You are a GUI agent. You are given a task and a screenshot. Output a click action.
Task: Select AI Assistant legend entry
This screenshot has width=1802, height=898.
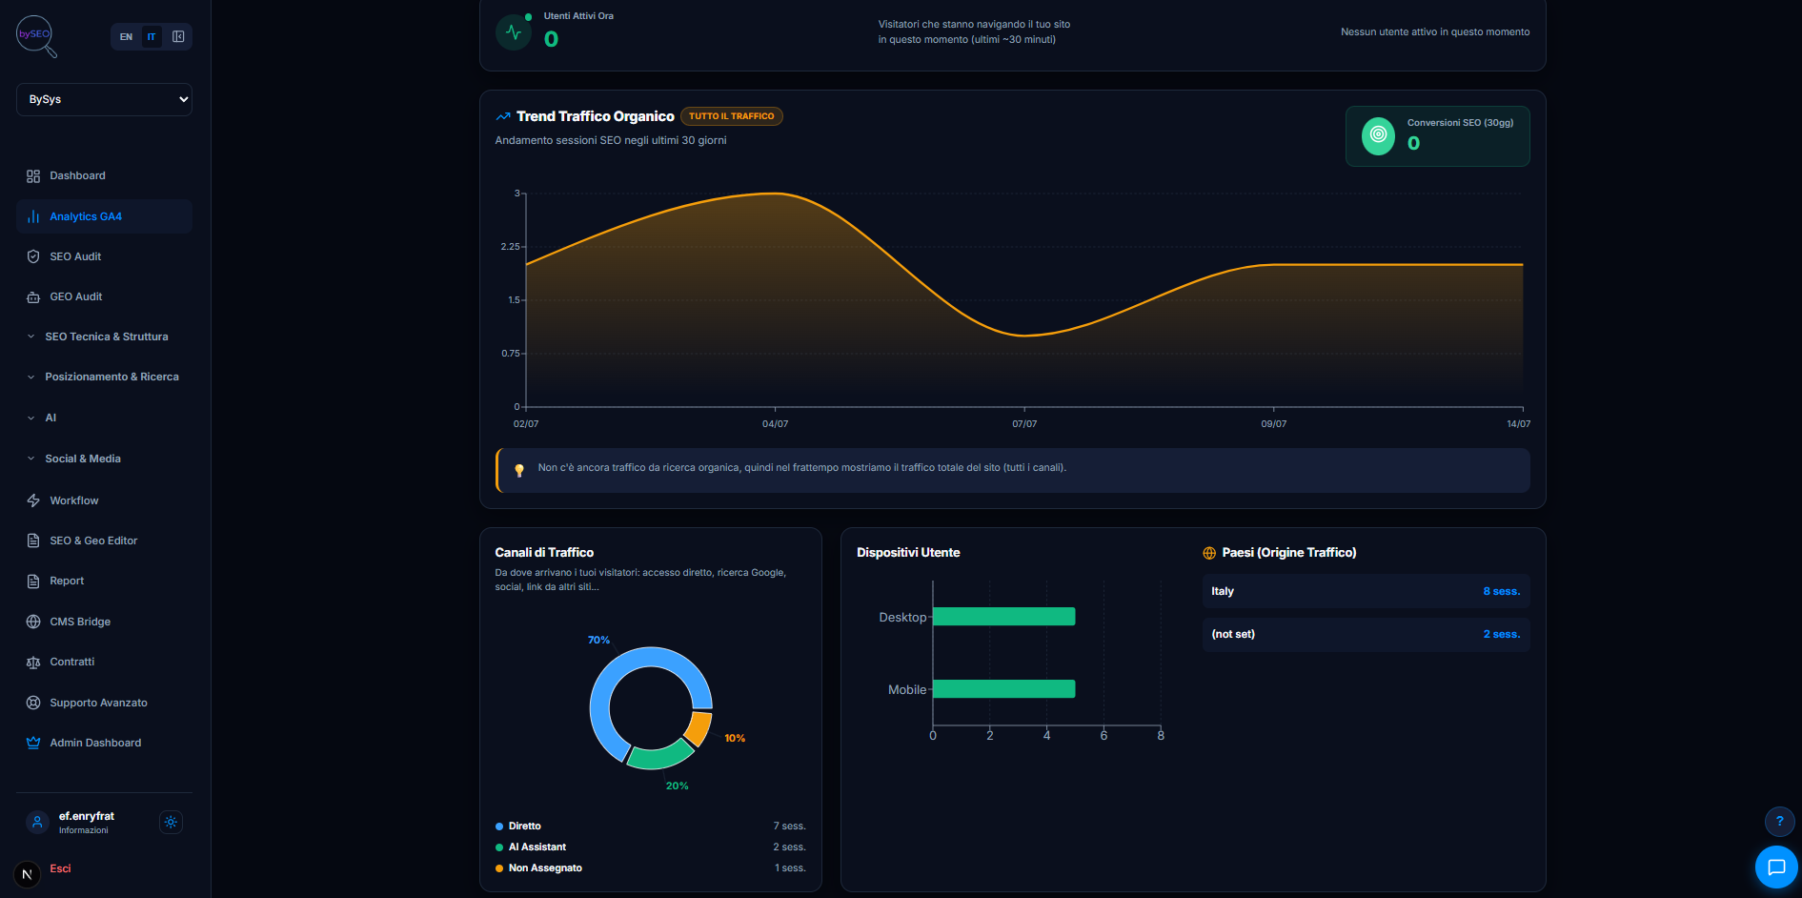point(650,847)
